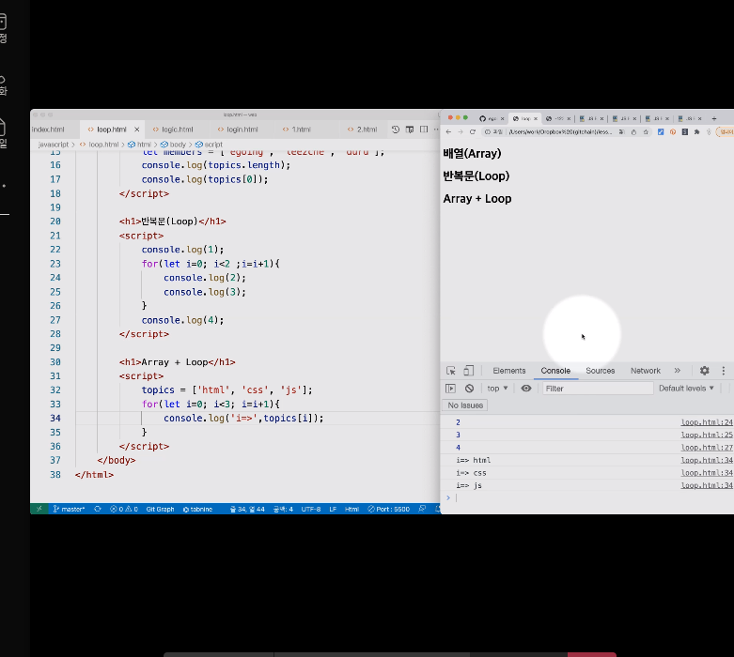Expand the html breadcrumb segment
The image size is (734, 657).
139,145
